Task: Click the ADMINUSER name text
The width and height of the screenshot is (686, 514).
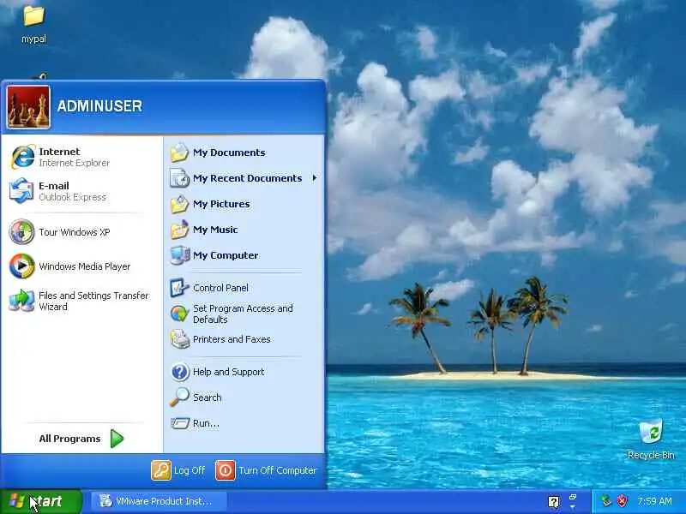Action: pos(99,105)
